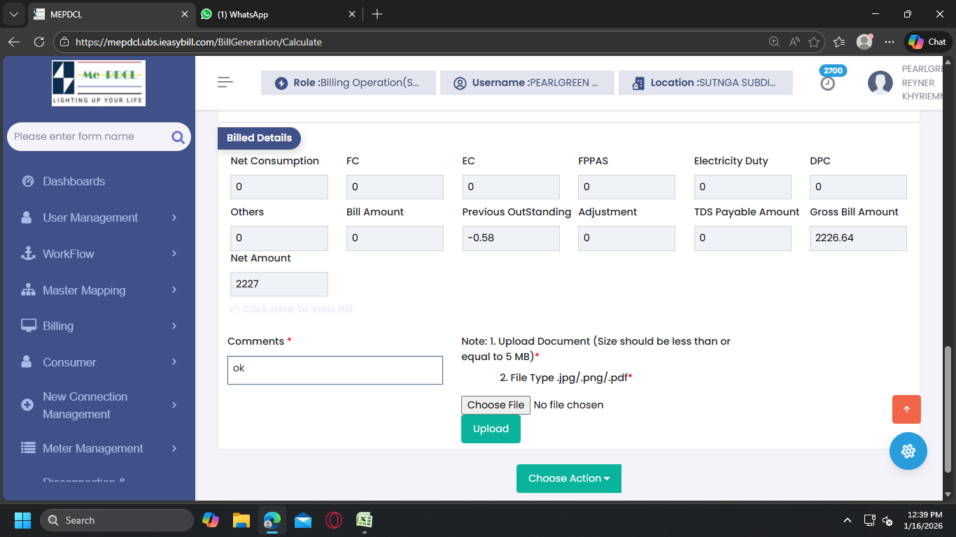
Task: Click the blue settings gear floating button
Action: tap(908, 451)
